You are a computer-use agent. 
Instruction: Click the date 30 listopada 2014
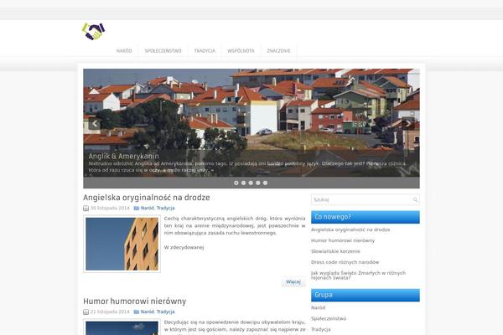click(110, 208)
